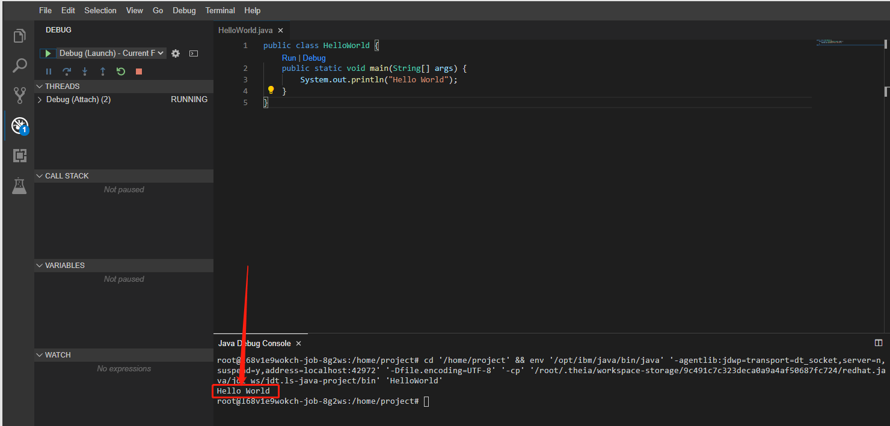Select the debug configuration dropdown
This screenshot has height=426, width=890.
112,53
